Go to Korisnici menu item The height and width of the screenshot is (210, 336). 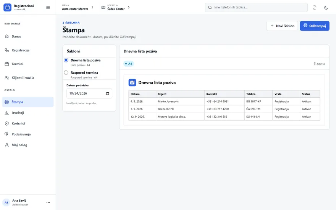28,123
